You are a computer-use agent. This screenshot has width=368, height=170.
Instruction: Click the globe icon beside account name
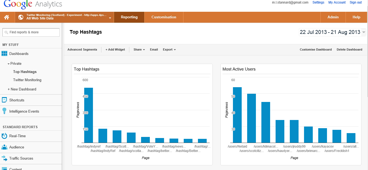point(21,17)
